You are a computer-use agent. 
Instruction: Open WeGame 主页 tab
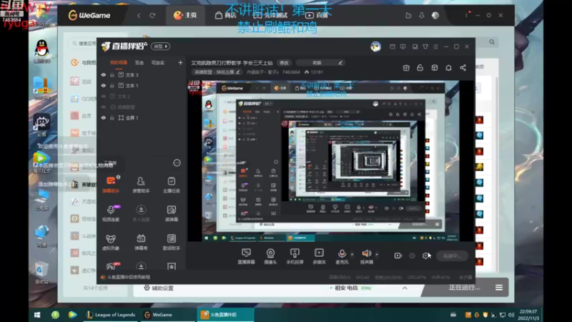pos(185,15)
